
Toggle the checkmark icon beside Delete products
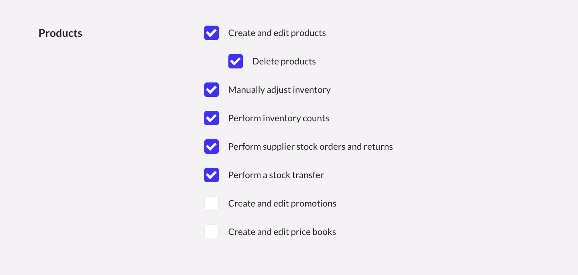236,61
